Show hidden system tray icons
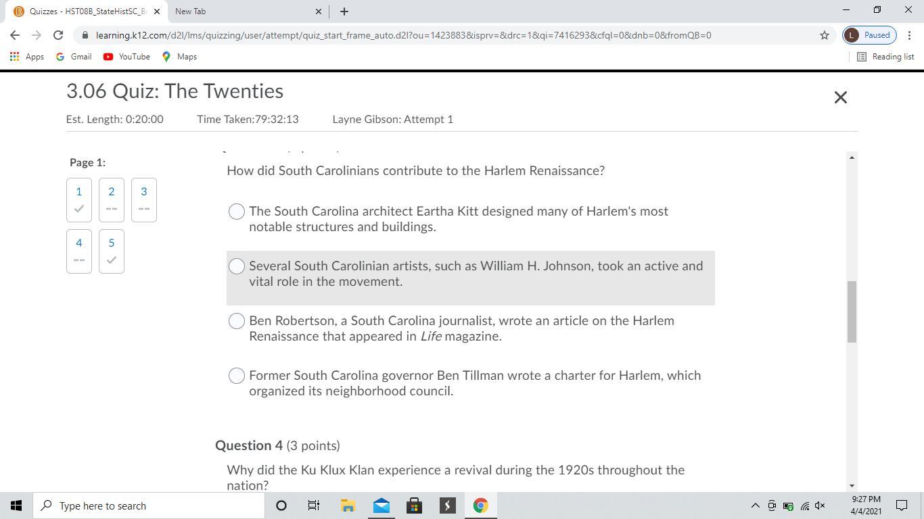 755,505
